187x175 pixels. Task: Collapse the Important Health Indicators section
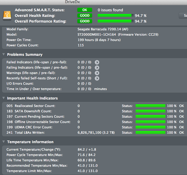click(x=4, y=98)
